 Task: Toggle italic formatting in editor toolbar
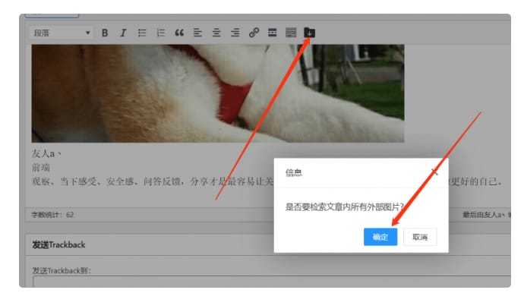(x=123, y=33)
